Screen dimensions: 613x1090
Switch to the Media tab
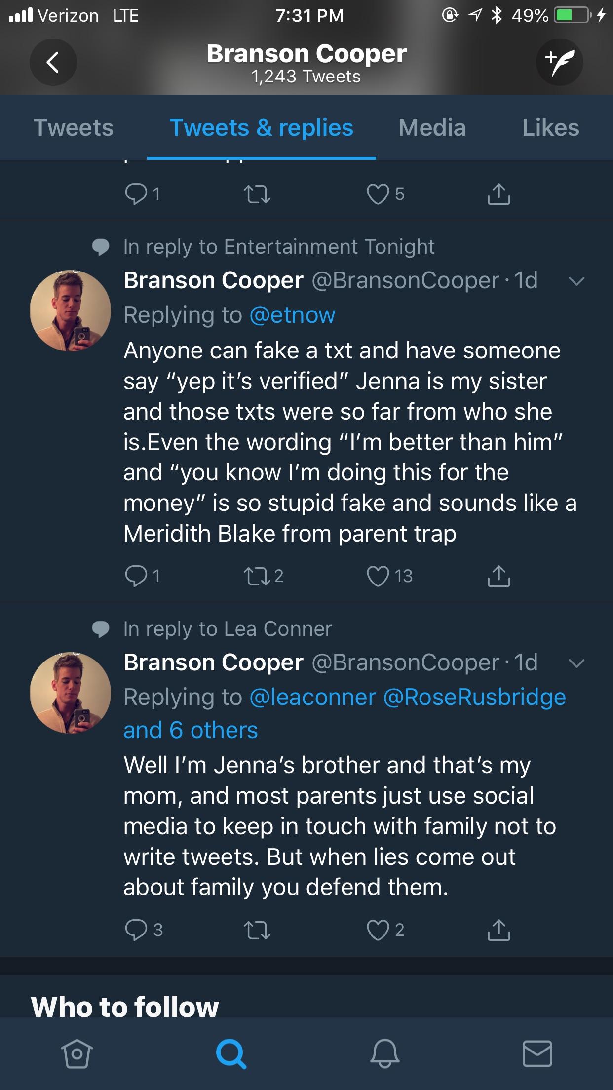[432, 128]
